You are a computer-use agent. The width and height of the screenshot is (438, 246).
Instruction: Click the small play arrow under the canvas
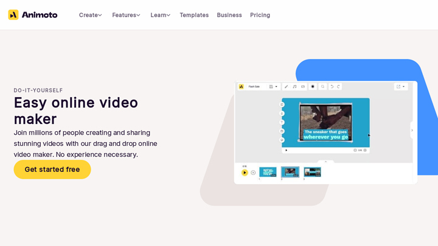point(287,151)
